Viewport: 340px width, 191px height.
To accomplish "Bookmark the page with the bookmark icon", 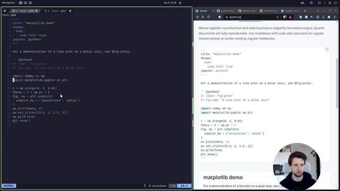I will coord(219,17).
